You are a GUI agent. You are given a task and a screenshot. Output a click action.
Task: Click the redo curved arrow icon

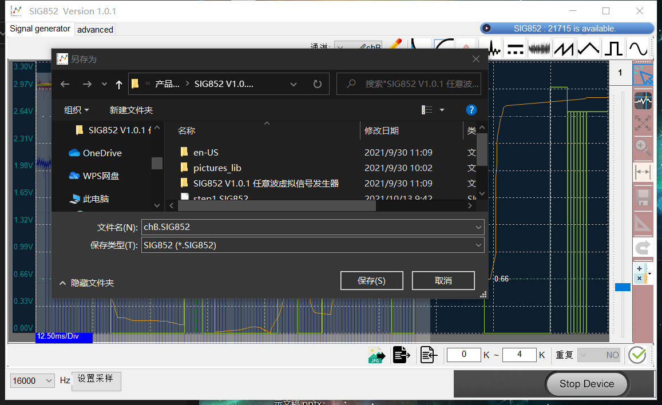(x=643, y=248)
